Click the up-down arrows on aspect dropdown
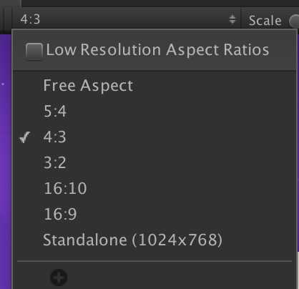This screenshot has height=289, width=299. (232, 19)
